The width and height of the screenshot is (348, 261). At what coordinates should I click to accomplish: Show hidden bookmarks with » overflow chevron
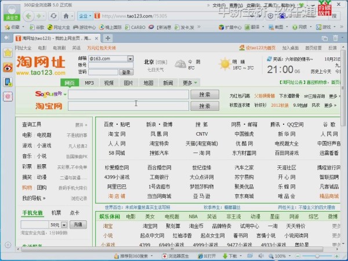tap(199, 27)
